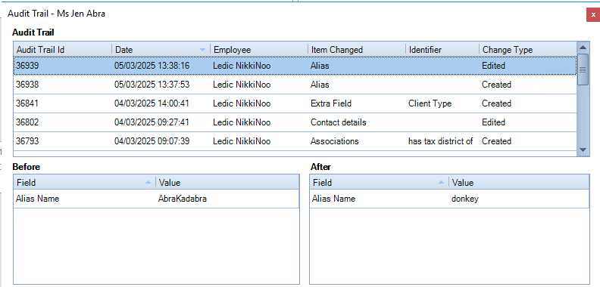The image size is (600, 287).
Task: Click date 04/03/2025 09:27:41
Action: 152,122
